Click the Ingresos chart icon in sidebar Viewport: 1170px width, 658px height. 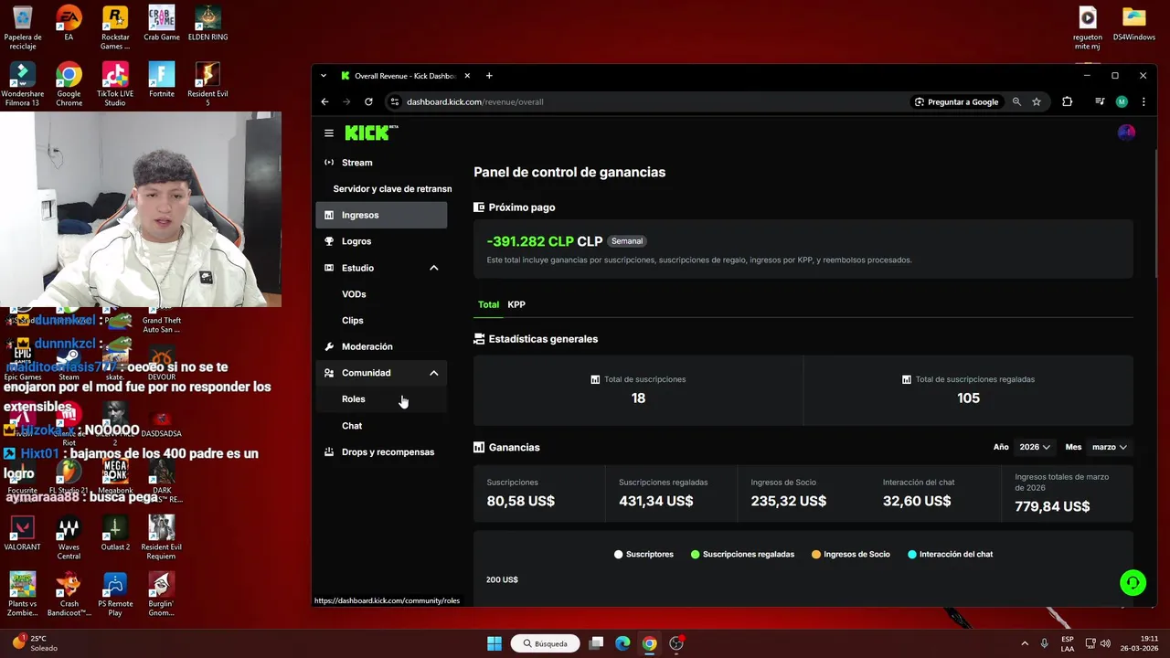(x=329, y=216)
